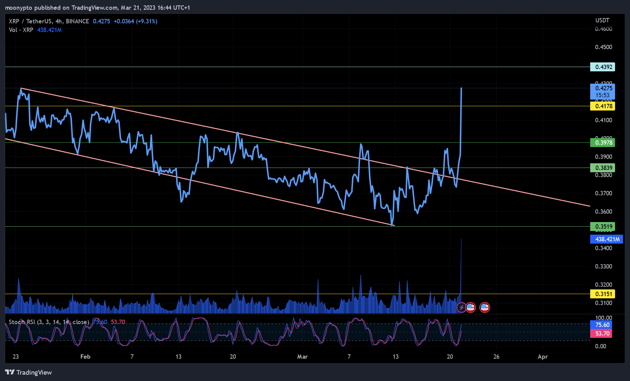
Task: Click the XRP / TetherUS symbol title
Action: [49, 21]
